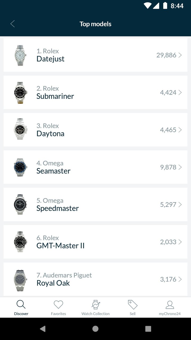
Task: Expand Audemars Piguet Royal Oak chevron
Action: 180,279
